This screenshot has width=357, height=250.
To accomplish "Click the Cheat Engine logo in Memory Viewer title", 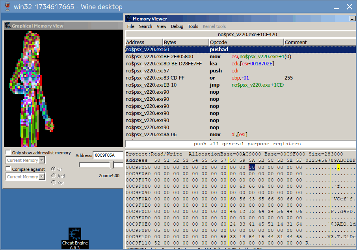I will [x=129, y=19].
